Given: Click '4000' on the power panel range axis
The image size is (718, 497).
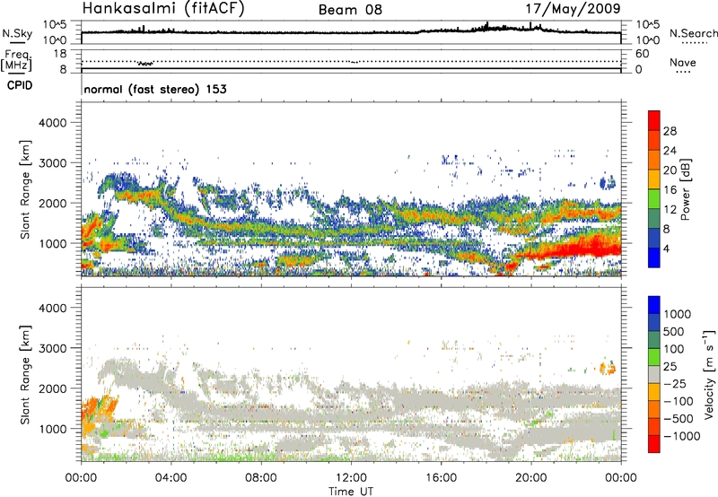Looking at the screenshot, I should [52, 123].
